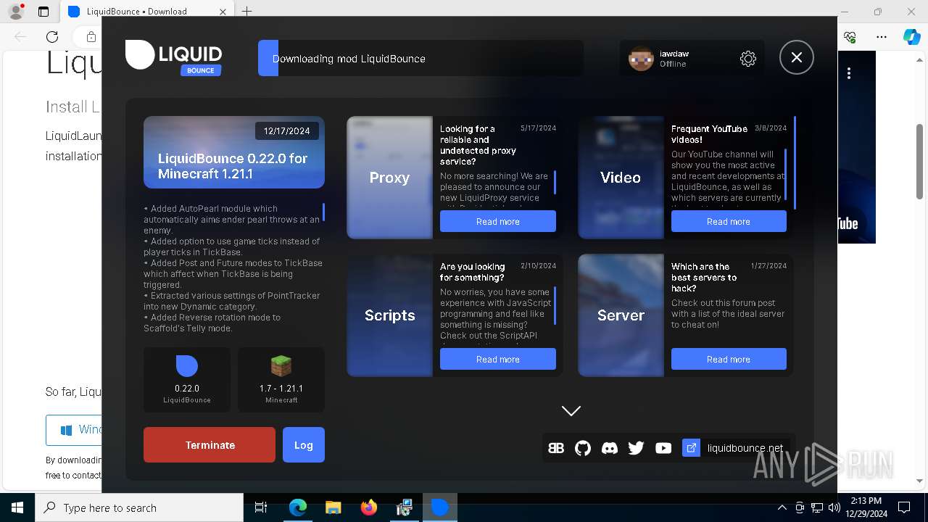928x522 pixels.
Task: Click the Proxy article text scrollbar
Action: pos(555,182)
